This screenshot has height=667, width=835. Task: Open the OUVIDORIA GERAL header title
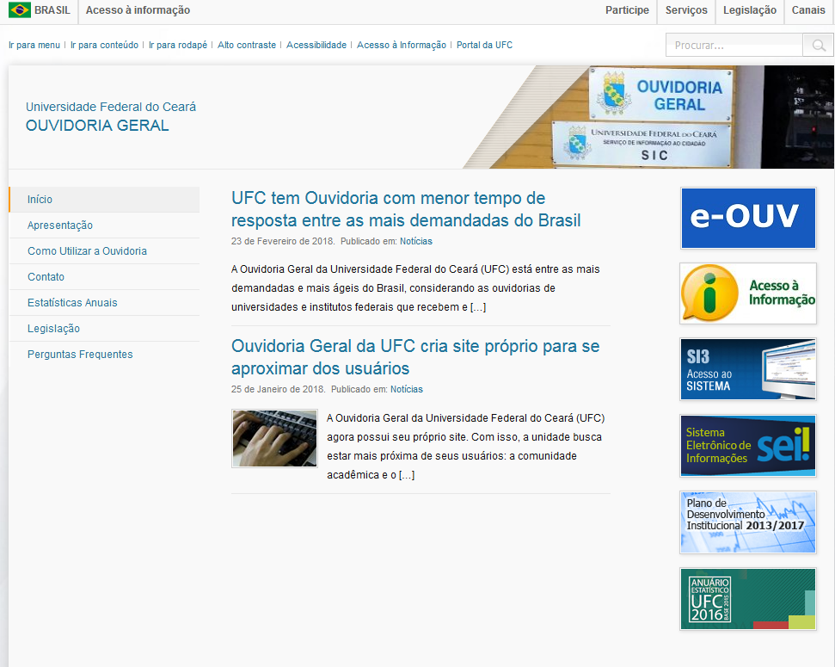97,126
